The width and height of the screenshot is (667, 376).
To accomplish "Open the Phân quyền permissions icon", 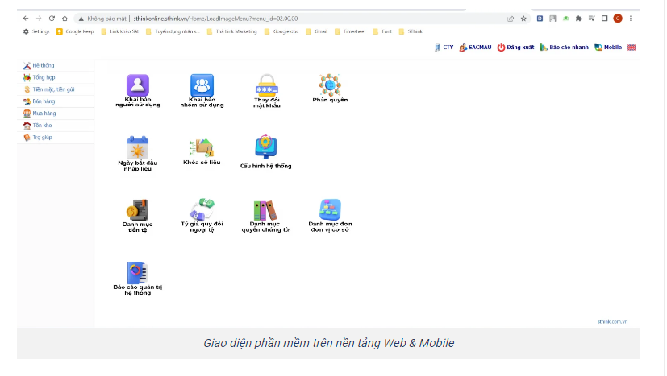I will point(330,84).
